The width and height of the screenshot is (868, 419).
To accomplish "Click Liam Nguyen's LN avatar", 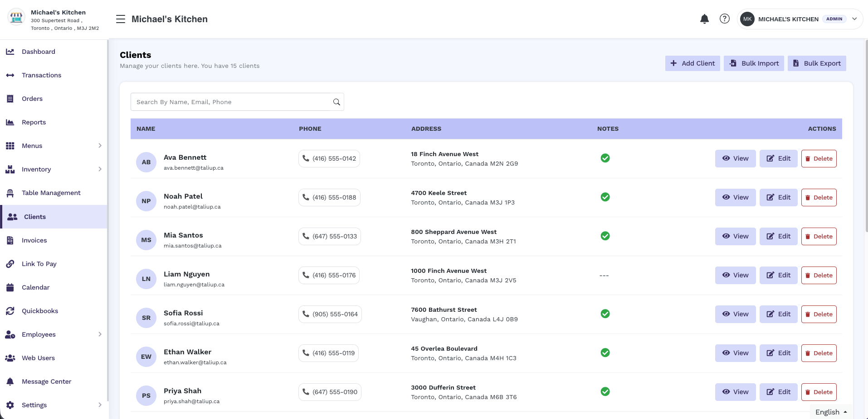I will click(x=146, y=279).
